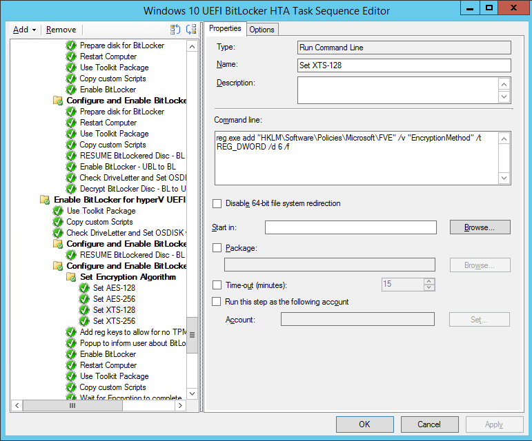Close the Task Sequence Editor window

pos(513,8)
